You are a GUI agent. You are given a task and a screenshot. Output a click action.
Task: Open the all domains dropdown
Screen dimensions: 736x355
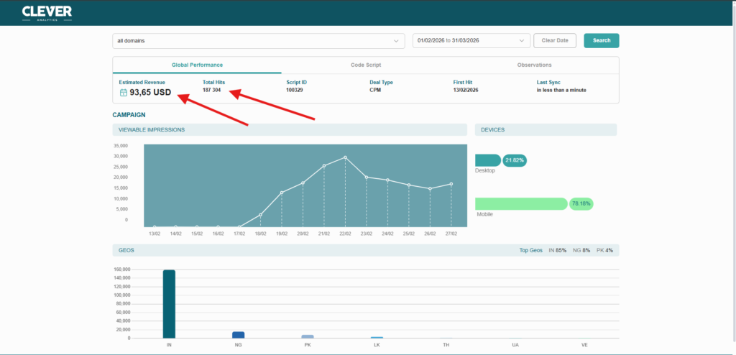tap(259, 41)
